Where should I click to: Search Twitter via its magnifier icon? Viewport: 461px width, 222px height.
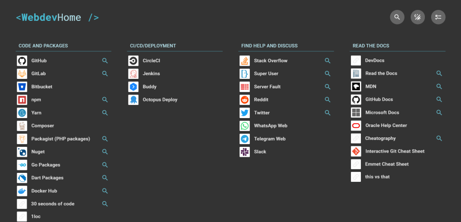tap(327, 113)
